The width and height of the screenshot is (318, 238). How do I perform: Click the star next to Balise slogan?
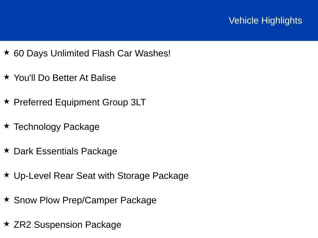[7, 77]
